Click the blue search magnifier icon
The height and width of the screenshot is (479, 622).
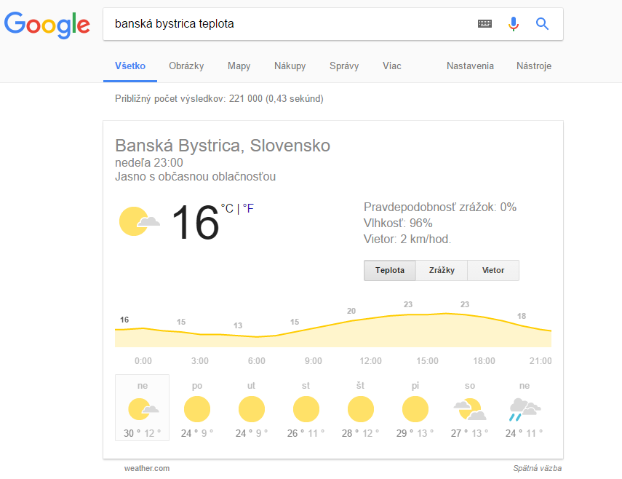click(x=542, y=24)
